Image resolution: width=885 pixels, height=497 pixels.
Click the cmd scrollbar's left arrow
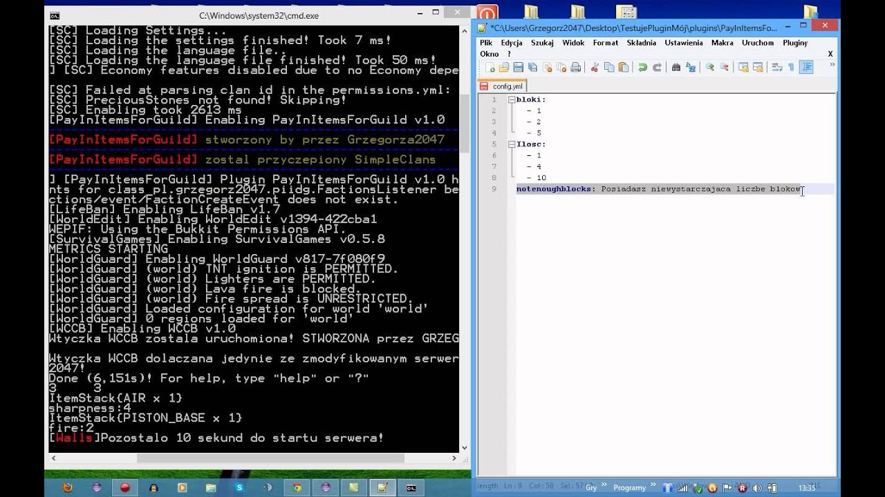[x=53, y=458]
